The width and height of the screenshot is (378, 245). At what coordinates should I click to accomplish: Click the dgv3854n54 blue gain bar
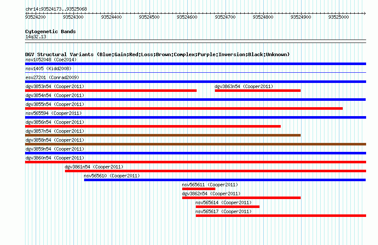(x=195, y=100)
